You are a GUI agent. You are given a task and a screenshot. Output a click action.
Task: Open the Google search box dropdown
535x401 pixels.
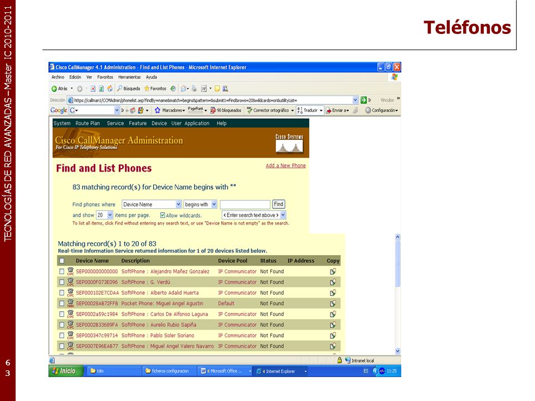[x=116, y=110]
